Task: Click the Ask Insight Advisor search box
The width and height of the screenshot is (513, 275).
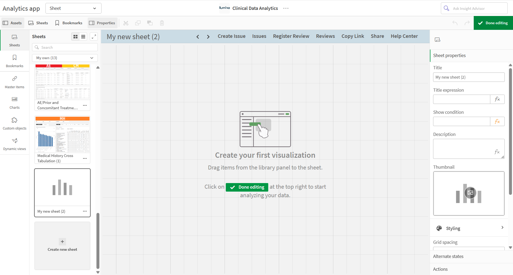Action: coord(474,8)
